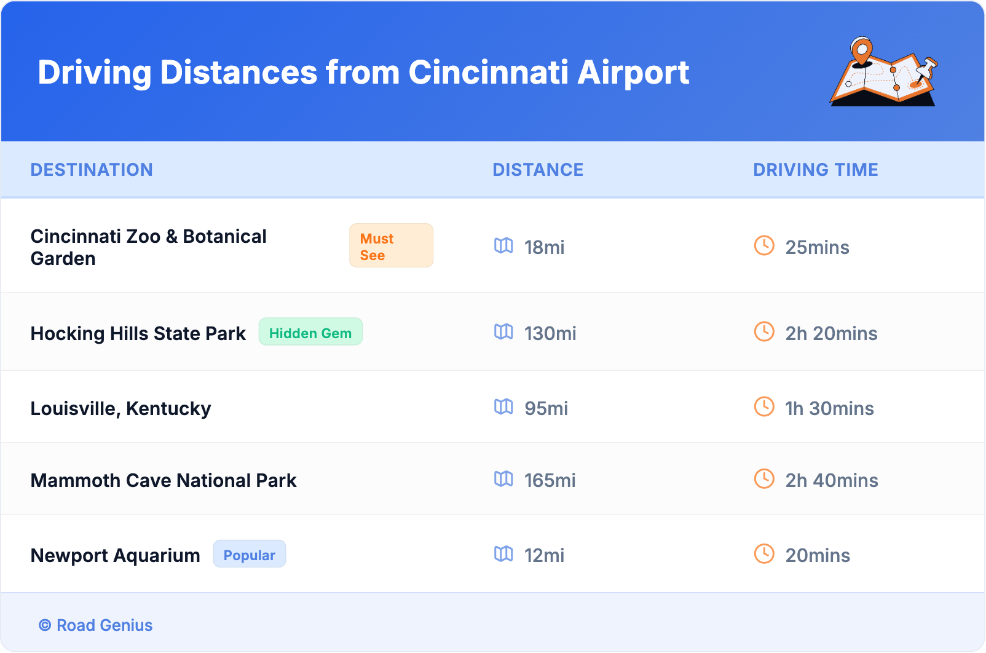986x653 pixels.
Task: Click the map icon beside 165mi
Action: (x=503, y=479)
